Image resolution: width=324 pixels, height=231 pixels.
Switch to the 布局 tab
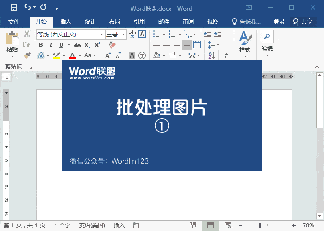[x=115, y=21]
